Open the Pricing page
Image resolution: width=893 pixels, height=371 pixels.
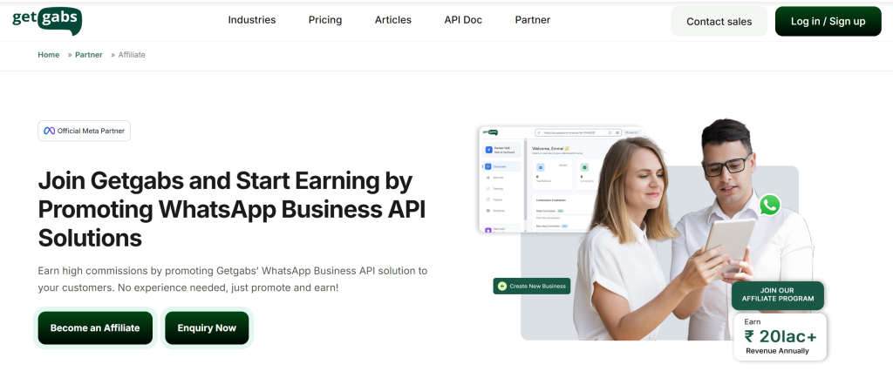coord(325,20)
